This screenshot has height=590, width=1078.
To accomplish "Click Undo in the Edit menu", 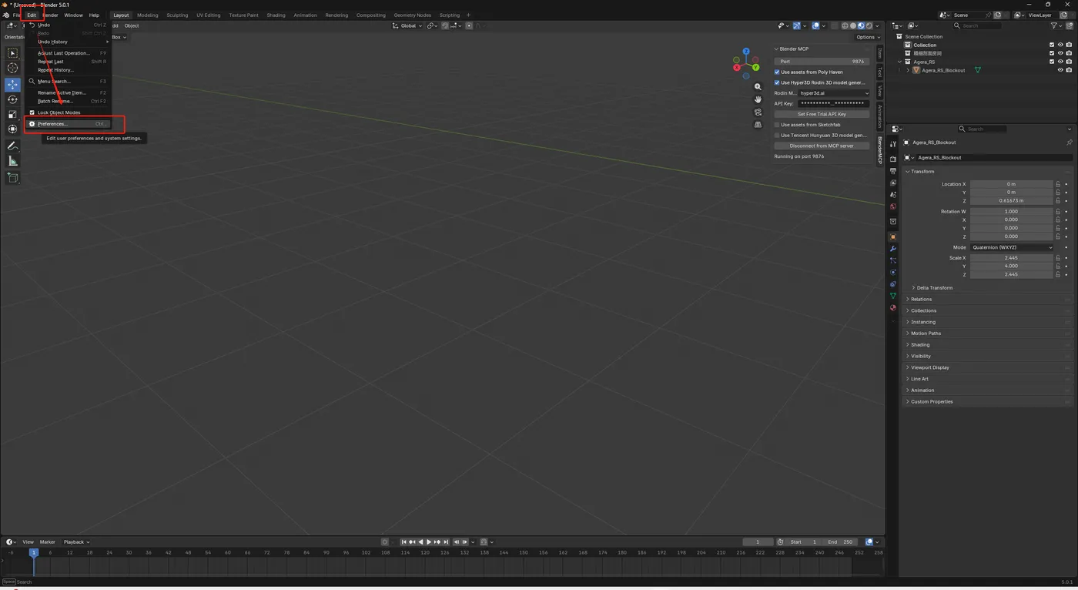I will pyautogui.click(x=69, y=25).
